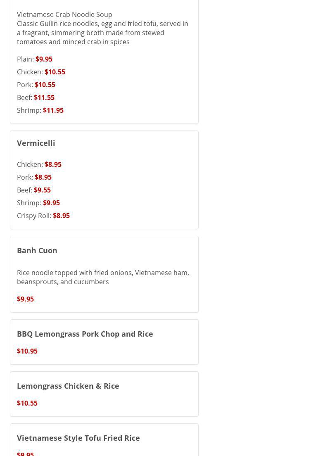Choose Vermicelli Crispy Roll $8.95 option

61,216
